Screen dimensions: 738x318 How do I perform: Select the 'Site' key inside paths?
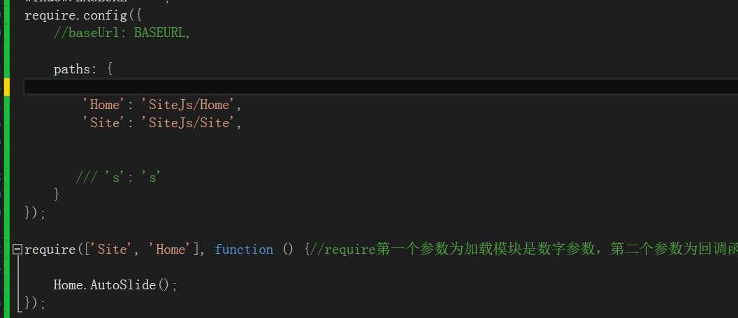point(101,123)
